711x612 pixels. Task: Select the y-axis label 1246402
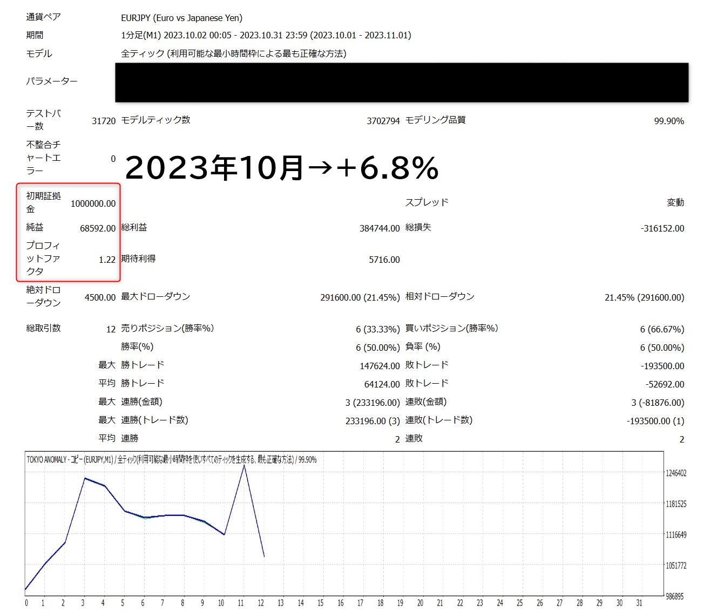(x=676, y=473)
